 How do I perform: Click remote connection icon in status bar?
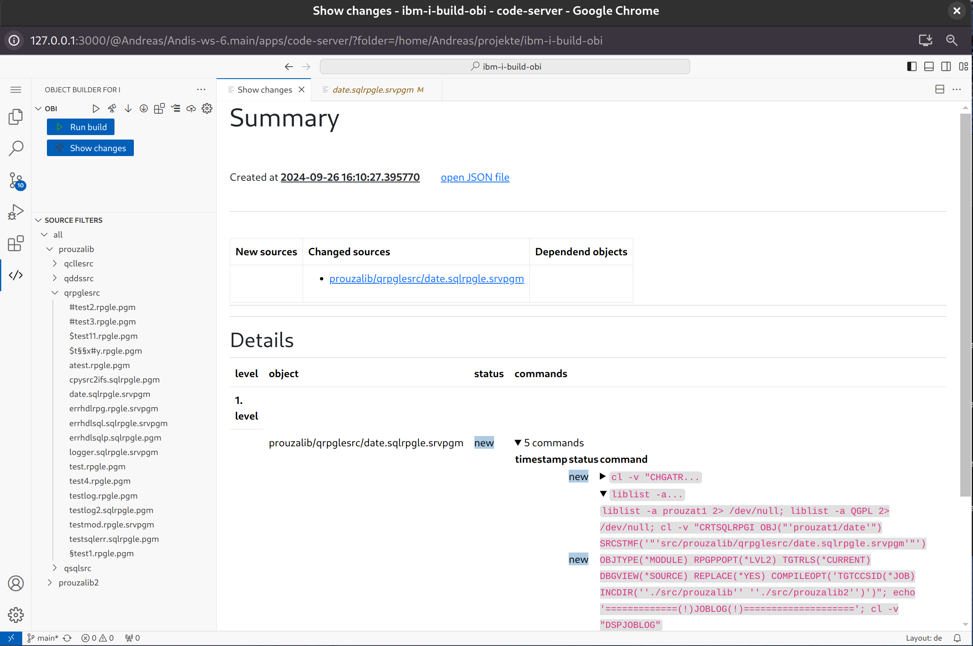[11, 638]
